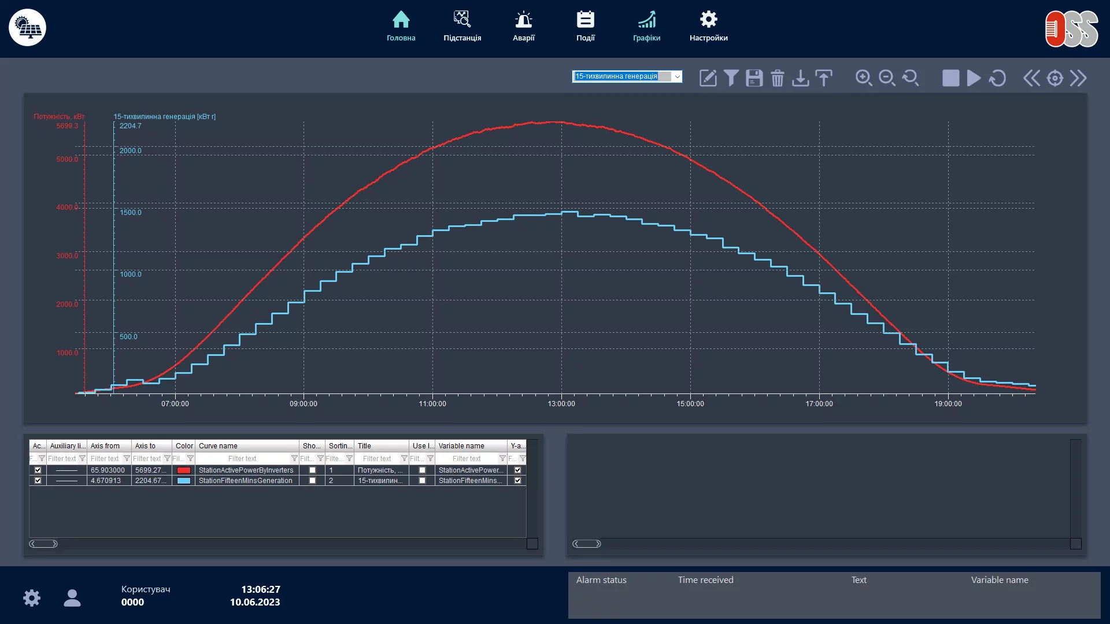Open filter dropdown for Title column

(404, 459)
